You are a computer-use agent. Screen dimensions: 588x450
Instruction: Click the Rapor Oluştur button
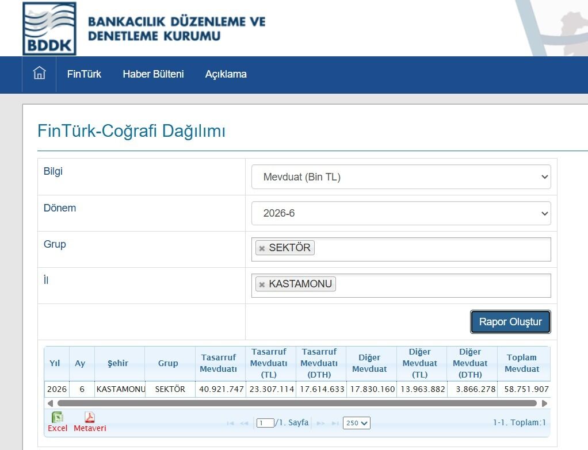tap(510, 322)
